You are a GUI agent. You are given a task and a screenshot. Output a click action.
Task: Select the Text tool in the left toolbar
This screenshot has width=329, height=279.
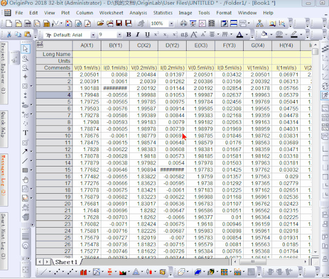coord(26,133)
